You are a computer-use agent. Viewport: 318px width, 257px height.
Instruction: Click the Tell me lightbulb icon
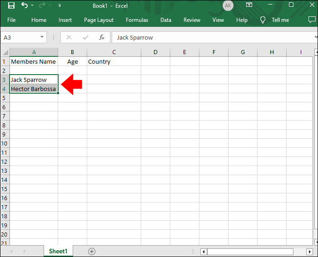click(x=263, y=20)
